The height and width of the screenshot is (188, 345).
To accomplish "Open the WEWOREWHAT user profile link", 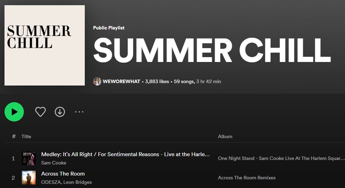I will pyautogui.click(x=121, y=81).
